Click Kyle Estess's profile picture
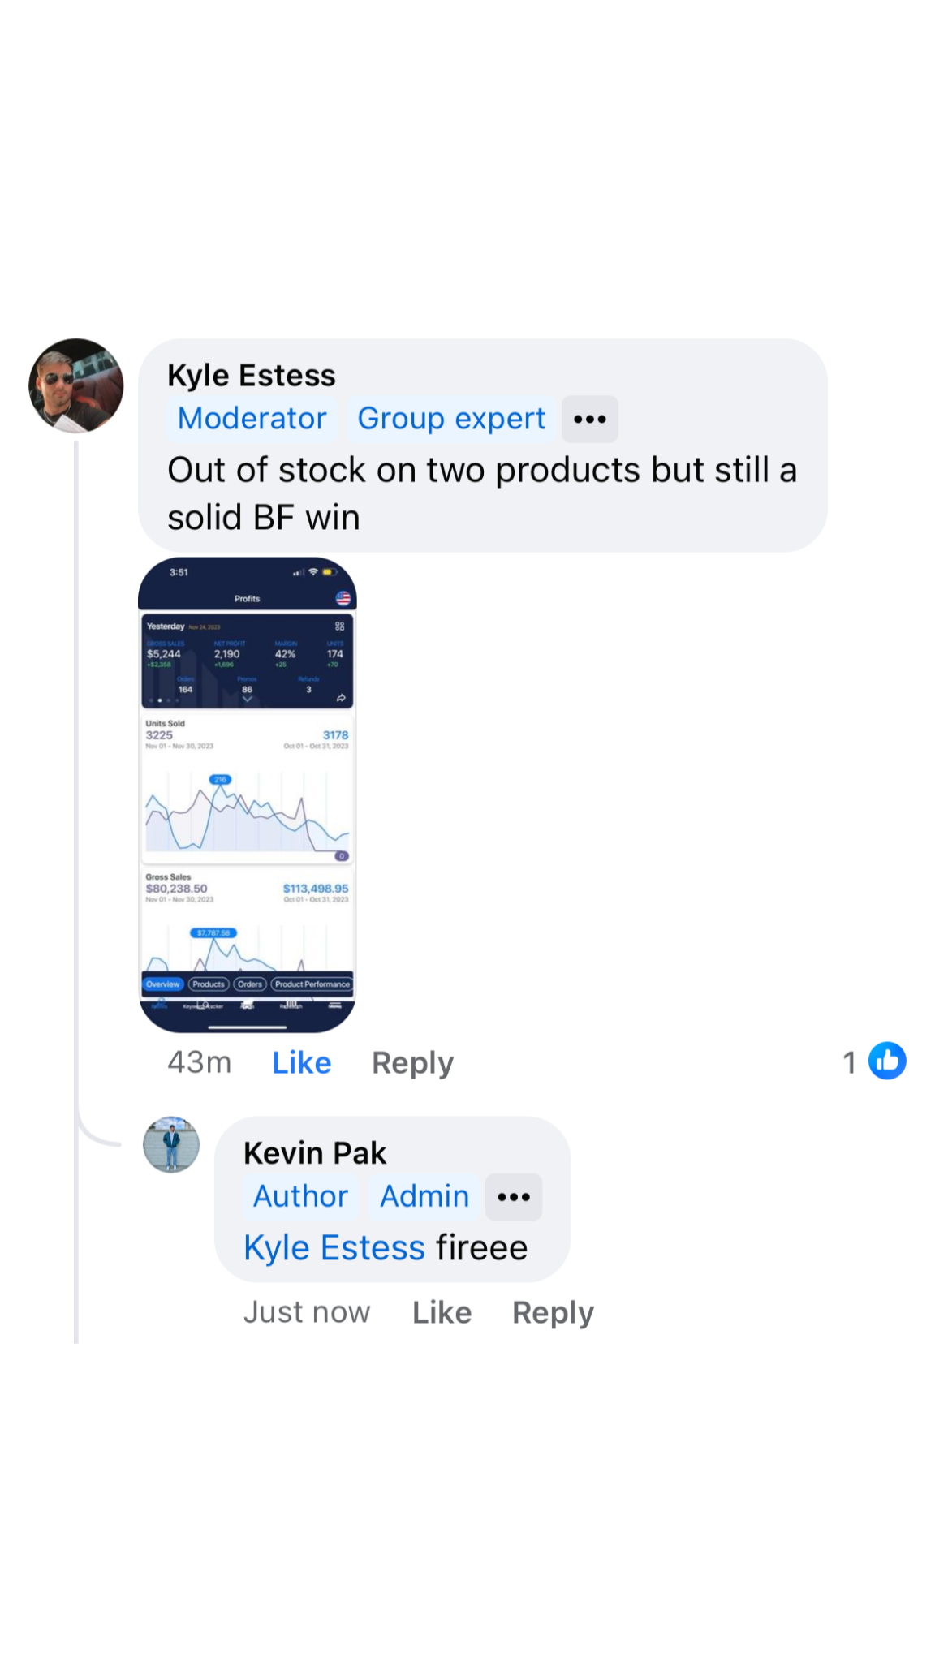 pos(75,385)
